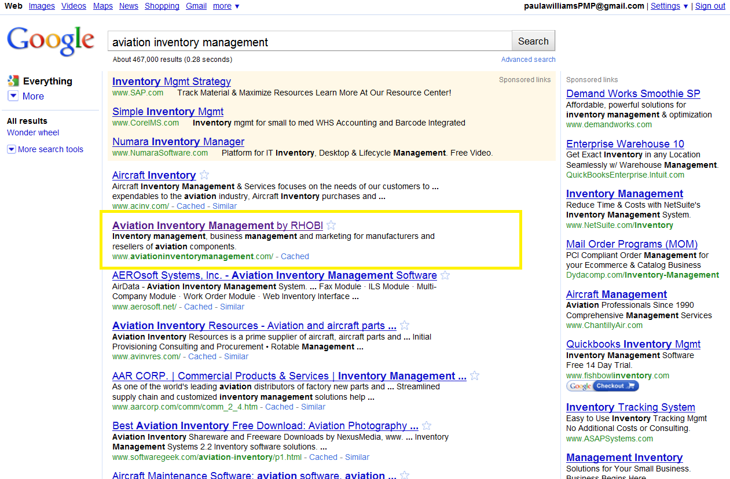Click the Google logo

click(x=50, y=41)
